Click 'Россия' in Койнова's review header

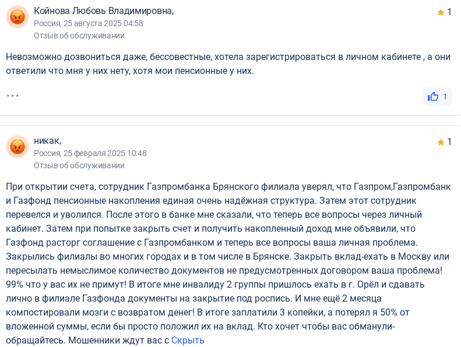pyautogui.click(x=47, y=23)
